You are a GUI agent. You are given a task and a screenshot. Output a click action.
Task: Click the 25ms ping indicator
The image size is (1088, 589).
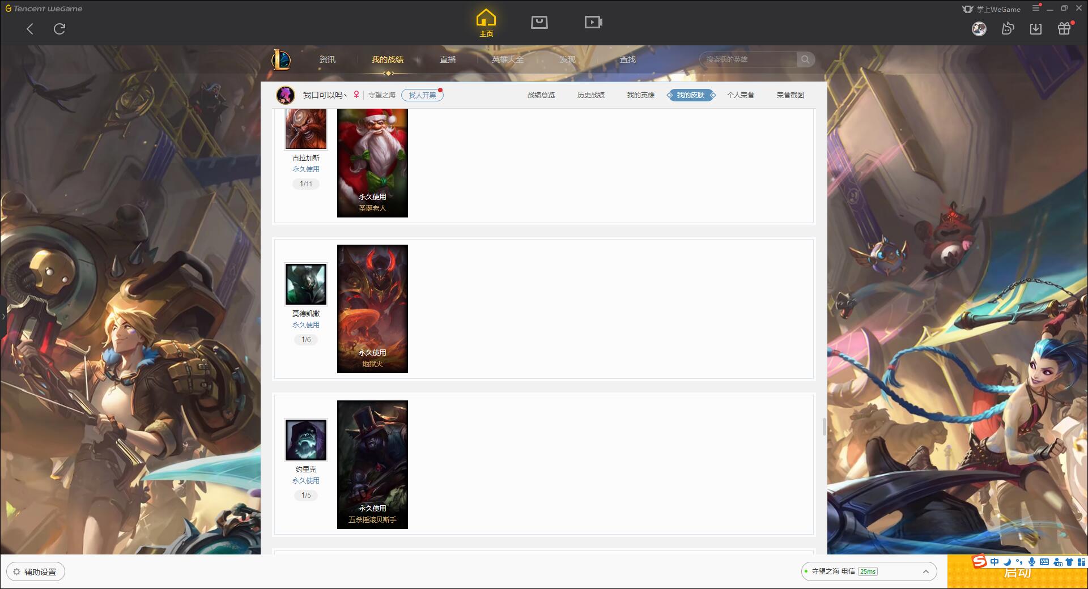click(868, 571)
